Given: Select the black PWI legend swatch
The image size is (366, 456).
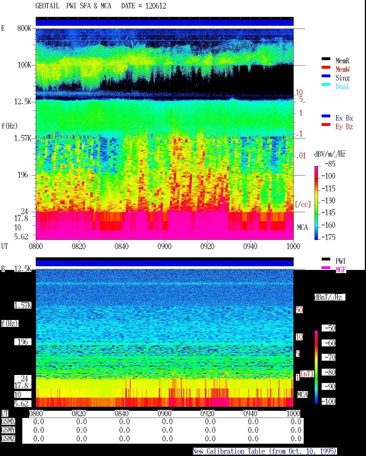Looking at the screenshot, I should pyautogui.click(x=326, y=259).
